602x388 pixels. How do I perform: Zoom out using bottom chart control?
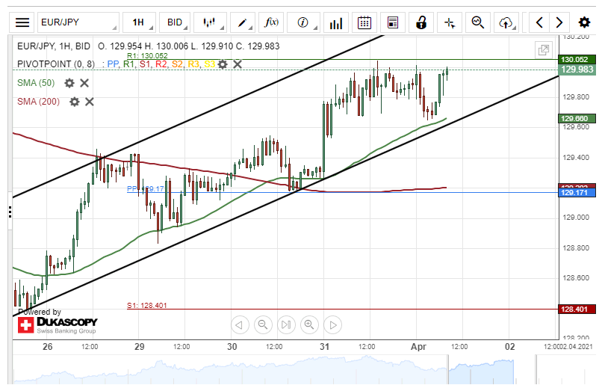tap(262, 324)
